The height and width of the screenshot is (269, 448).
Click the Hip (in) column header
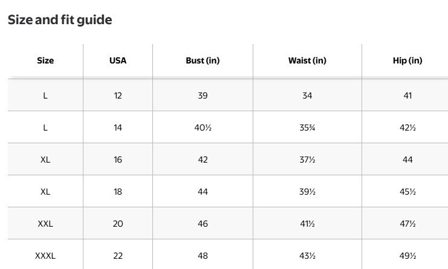(x=407, y=60)
